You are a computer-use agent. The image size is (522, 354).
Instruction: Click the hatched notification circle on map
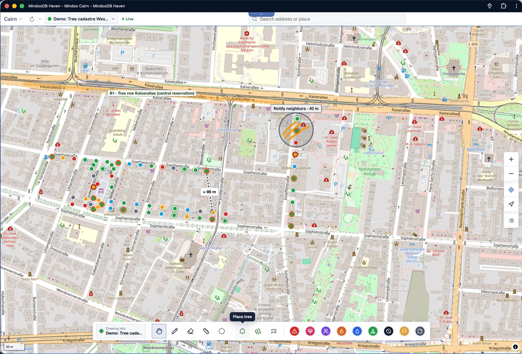click(296, 130)
